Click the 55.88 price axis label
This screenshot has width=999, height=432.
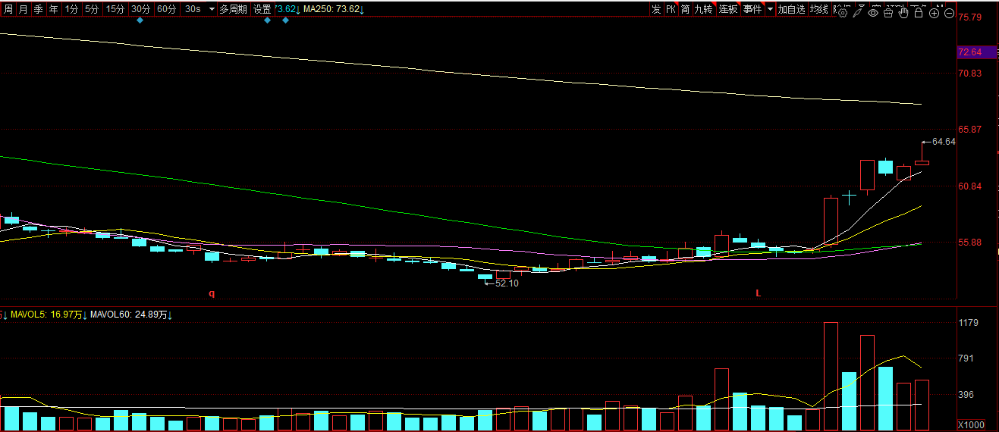click(x=970, y=243)
